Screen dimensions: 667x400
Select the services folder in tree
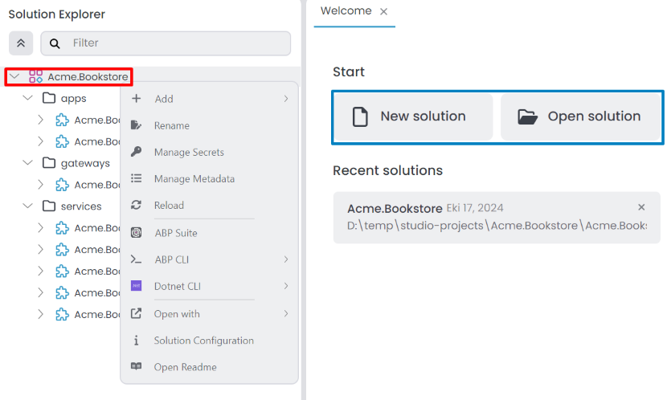[80, 206]
